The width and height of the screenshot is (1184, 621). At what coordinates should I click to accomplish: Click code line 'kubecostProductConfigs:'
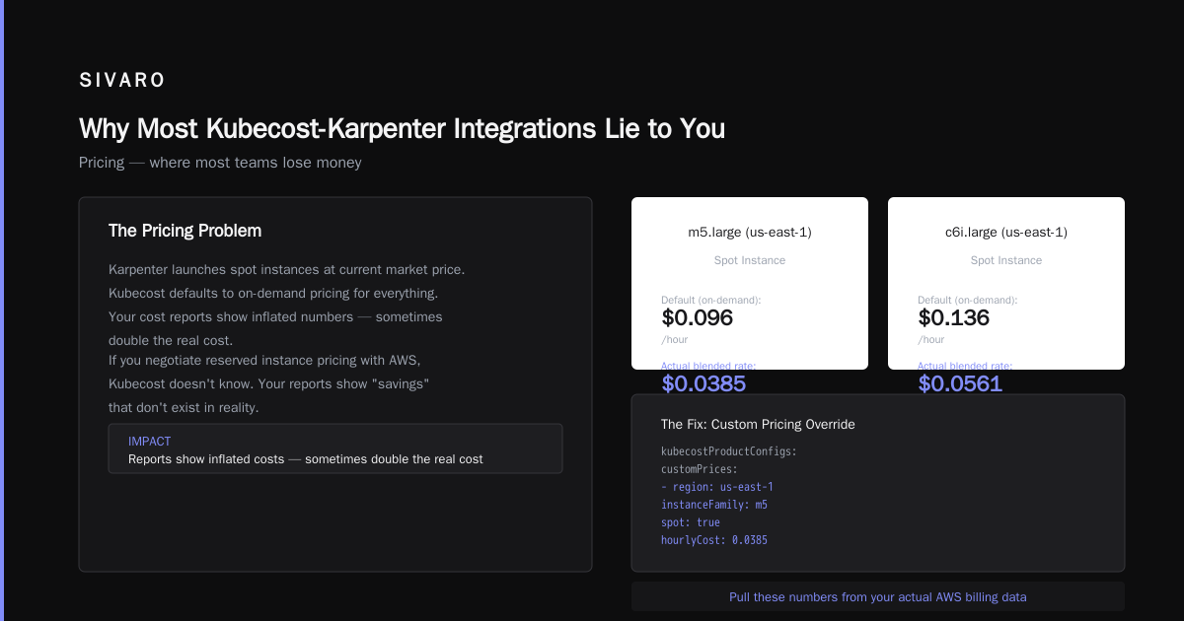(x=729, y=451)
